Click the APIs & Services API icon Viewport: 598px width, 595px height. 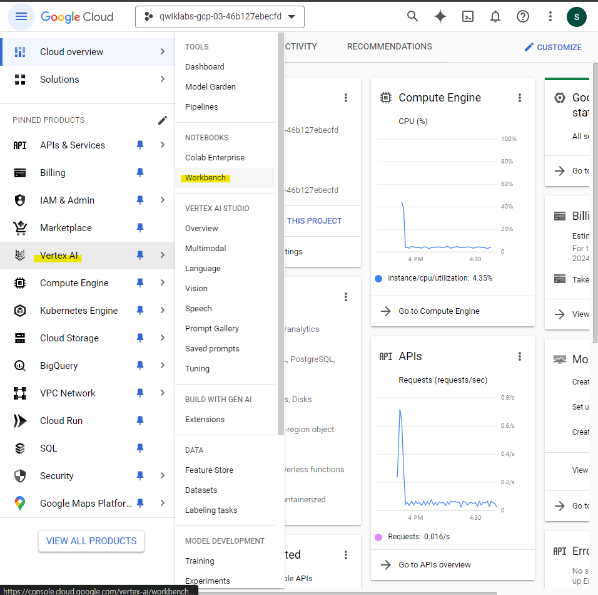click(x=20, y=145)
